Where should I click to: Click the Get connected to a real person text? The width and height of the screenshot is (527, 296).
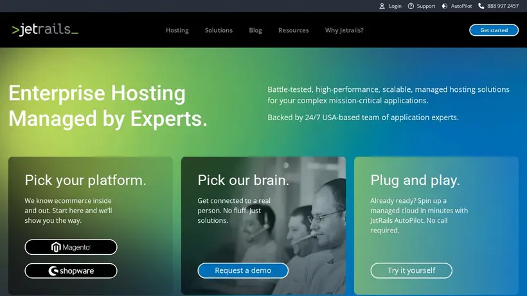[x=234, y=211]
